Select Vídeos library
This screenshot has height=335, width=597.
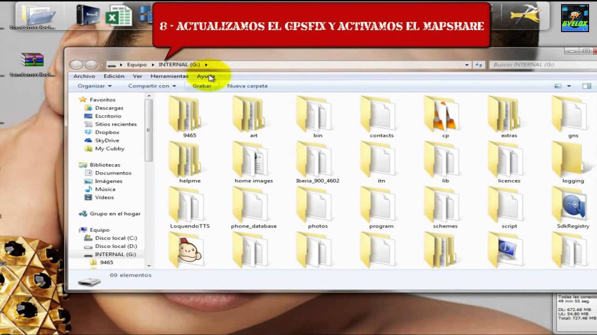104,197
